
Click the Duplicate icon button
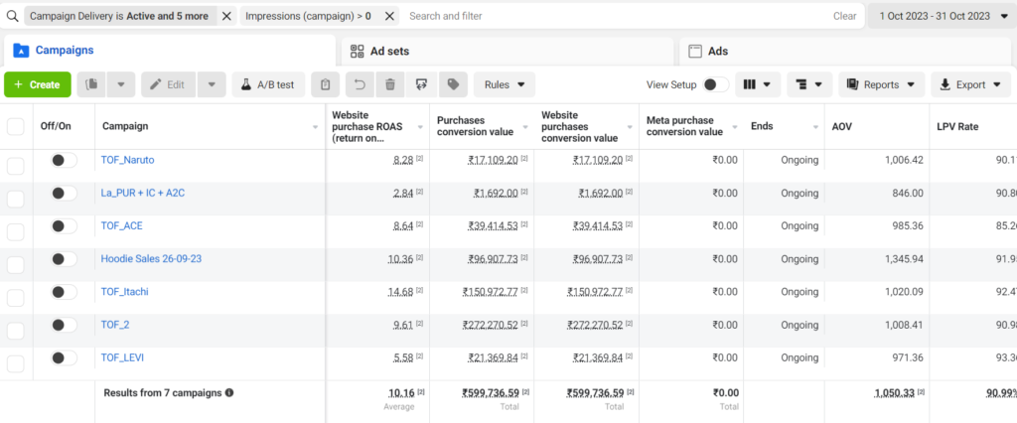point(91,84)
